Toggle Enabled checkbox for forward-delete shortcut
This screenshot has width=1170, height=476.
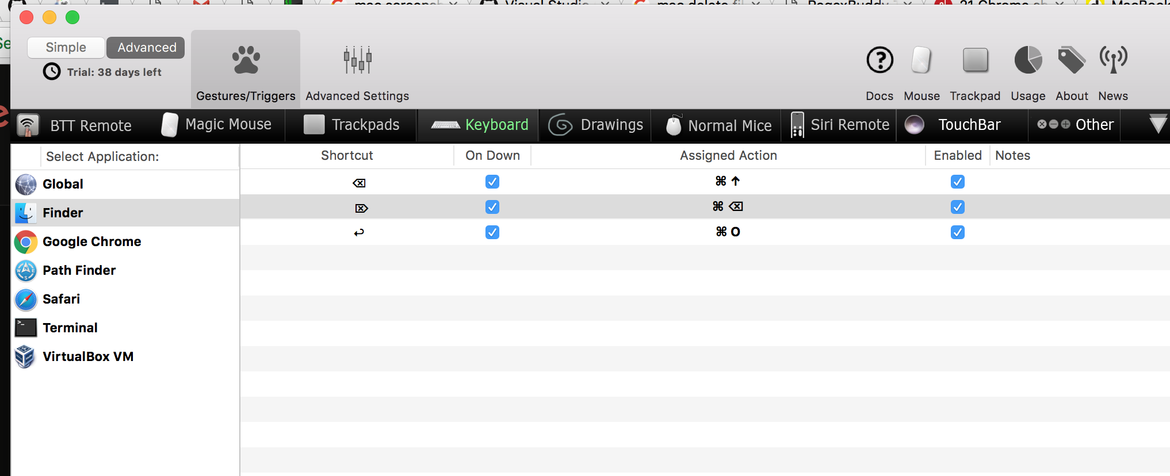pos(958,207)
